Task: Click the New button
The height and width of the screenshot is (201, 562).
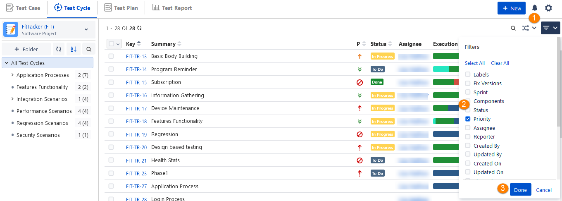Action: [512, 8]
